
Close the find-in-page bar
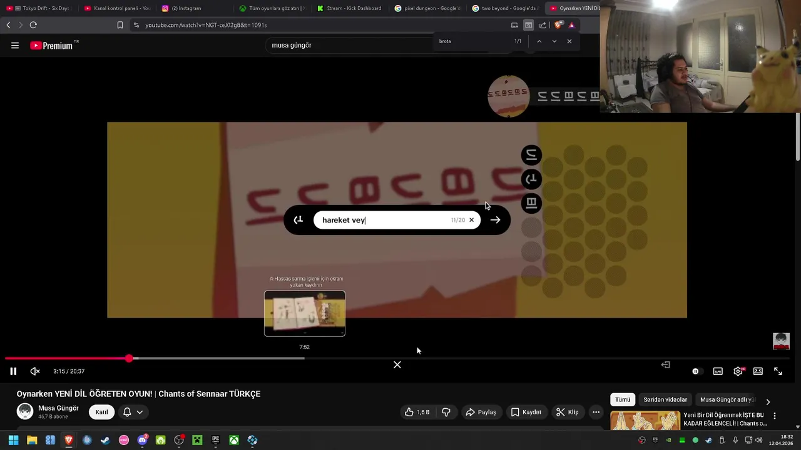click(569, 41)
